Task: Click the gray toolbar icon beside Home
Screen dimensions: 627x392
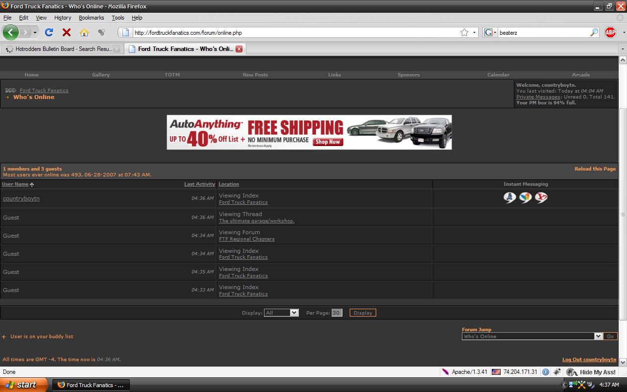Action: (x=101, y=32)
